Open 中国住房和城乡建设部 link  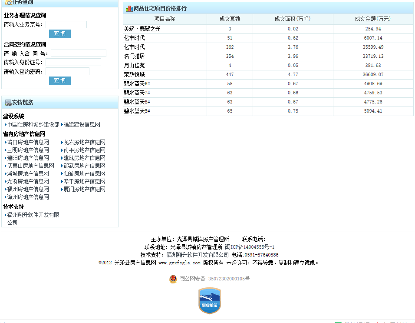[33, 124]
